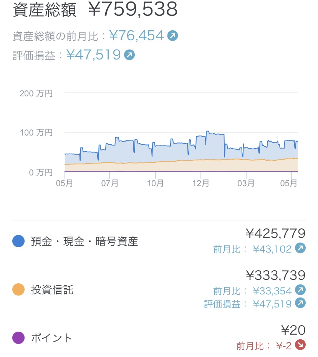Click the 12月 label on chart axis

point(200,183)
